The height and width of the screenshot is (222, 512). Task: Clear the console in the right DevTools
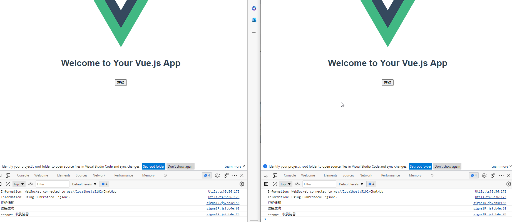[275, 184]
